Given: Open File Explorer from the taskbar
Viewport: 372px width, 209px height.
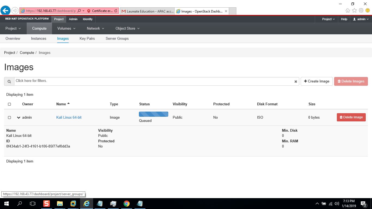Looking at the screenshot, I should click(x=60, y=204).
